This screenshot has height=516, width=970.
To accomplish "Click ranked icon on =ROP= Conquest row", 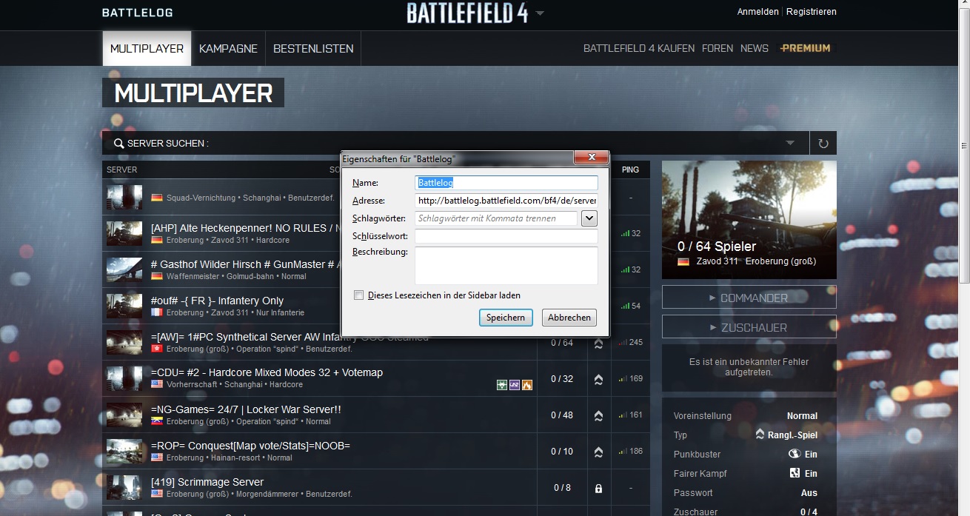I will (x=598, y=452).
